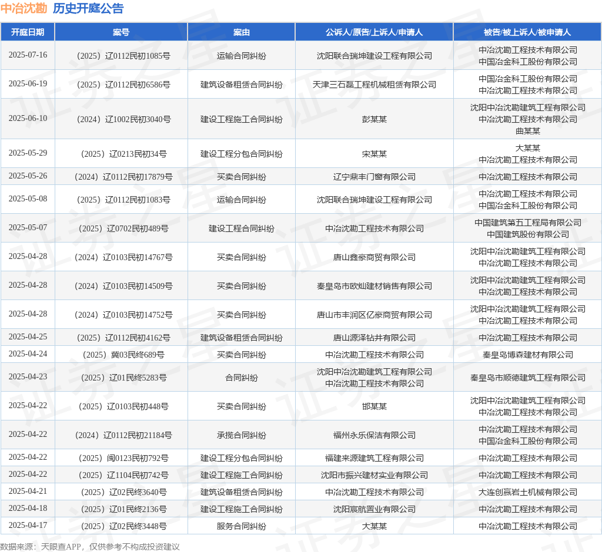The height and width of the screenshot is (552, 602).
Task: Click defendant 秦皇岛市顺德建筑工程有限公司
Action: click(x=528, y=378)
